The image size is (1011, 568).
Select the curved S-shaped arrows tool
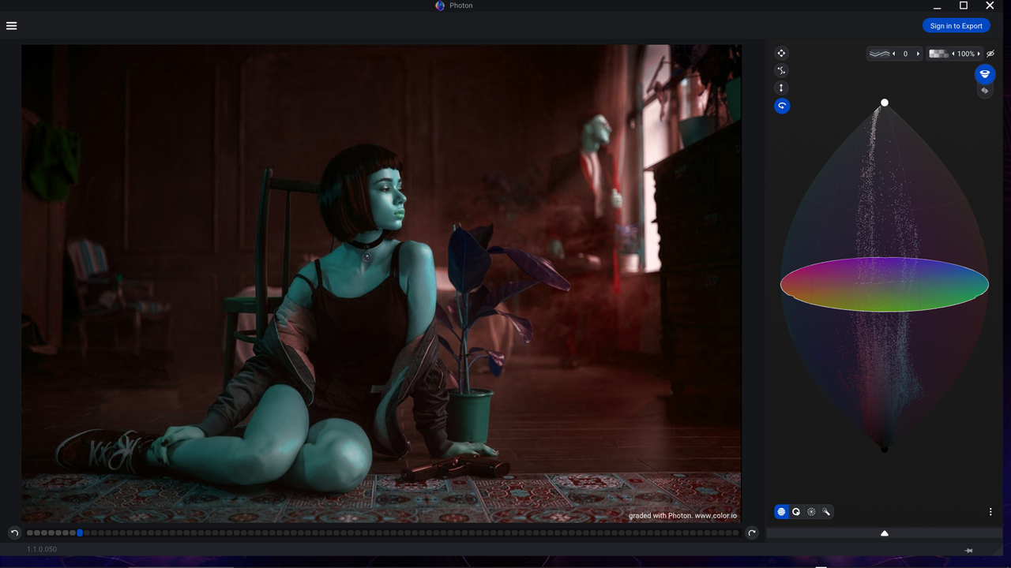781,70
